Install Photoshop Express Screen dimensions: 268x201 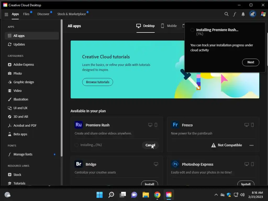246,183
